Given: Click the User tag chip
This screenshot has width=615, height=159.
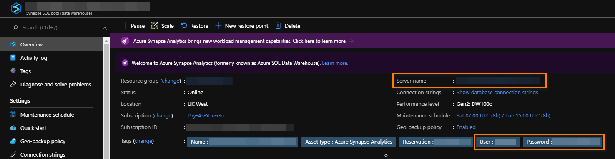Looking at the screenshot, I should click(497, 142).
